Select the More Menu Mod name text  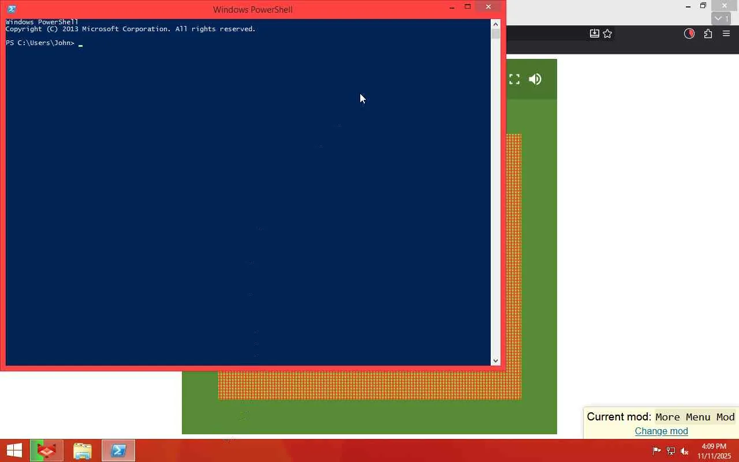point(695,417)
